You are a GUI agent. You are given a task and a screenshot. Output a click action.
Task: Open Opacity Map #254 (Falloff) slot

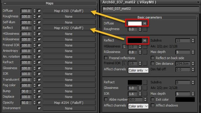point(69,103)
